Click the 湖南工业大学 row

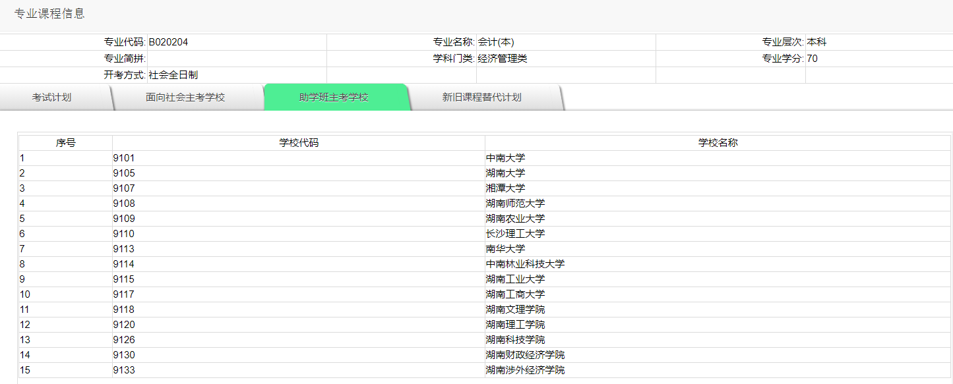point(512,279)
